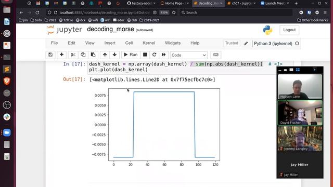Viewport: 333px width, 187px height.
Task: Open LibreOffice Writer from the dock
Action: [7, 21]
